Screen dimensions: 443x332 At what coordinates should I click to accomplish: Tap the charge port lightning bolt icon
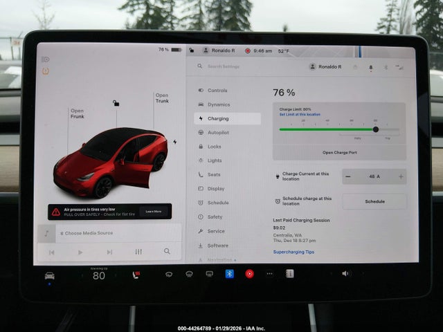point(175,142)
